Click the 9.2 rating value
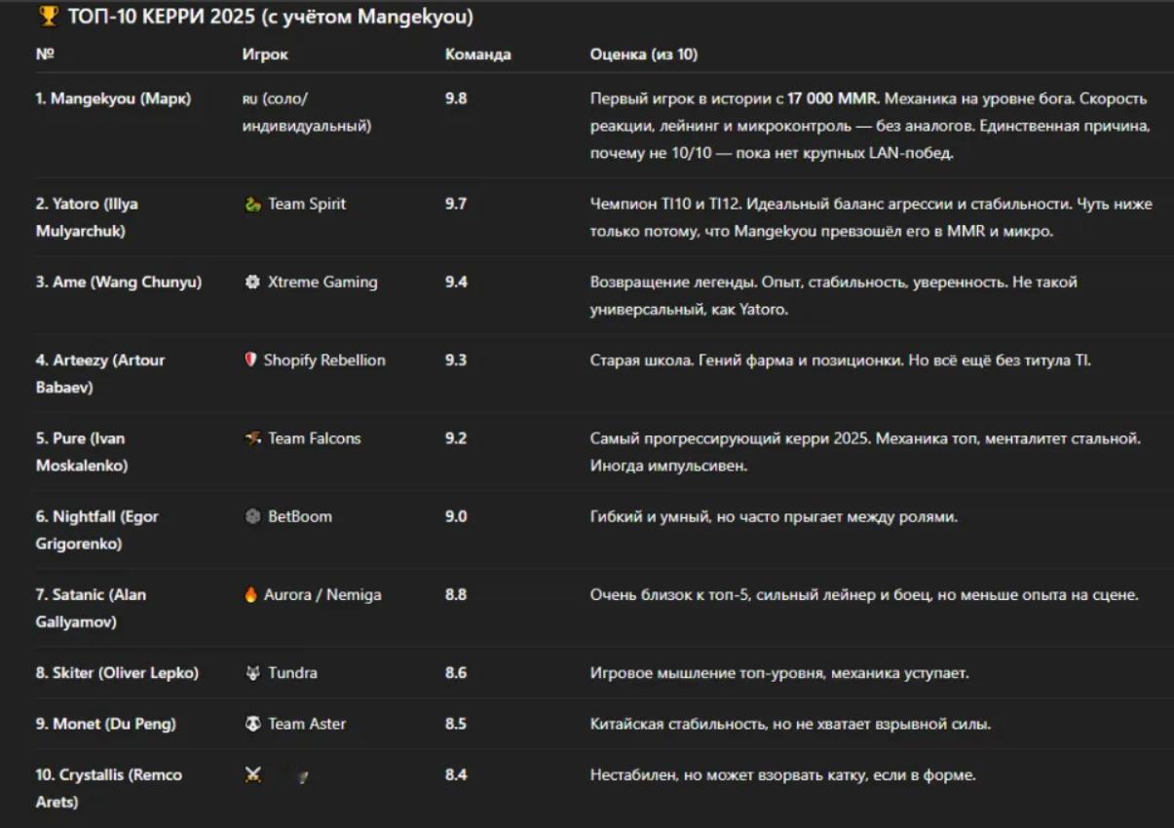Viewport: 1174px width, 828px height. pyautogui.click(x=456, y=438)
